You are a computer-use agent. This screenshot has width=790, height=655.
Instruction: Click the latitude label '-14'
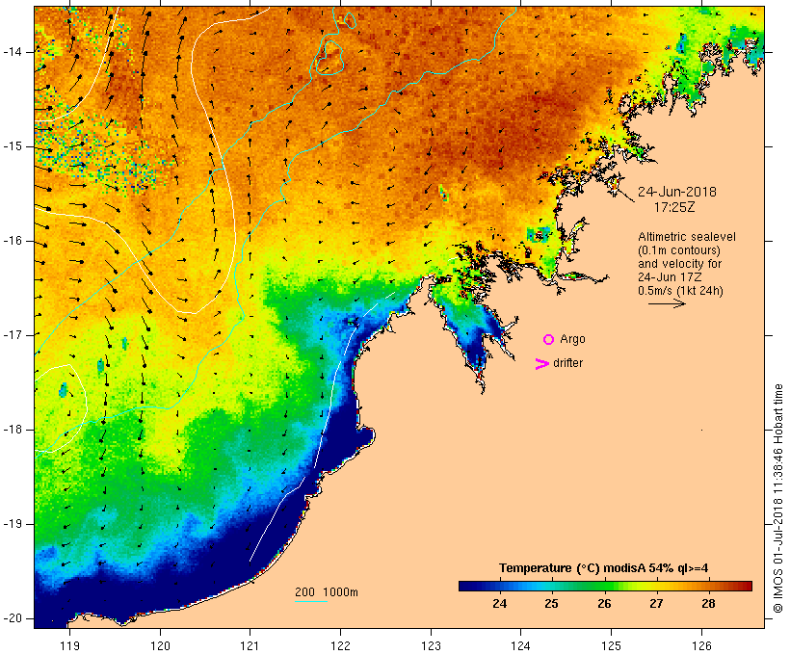click(13, 52)
